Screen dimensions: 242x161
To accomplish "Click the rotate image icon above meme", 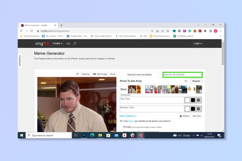I will [78, 74].
